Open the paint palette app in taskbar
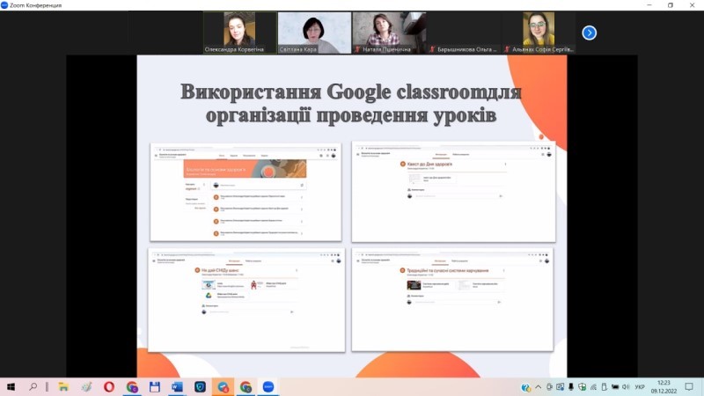This screenshot has width=704, height=396. coord(86,386)
